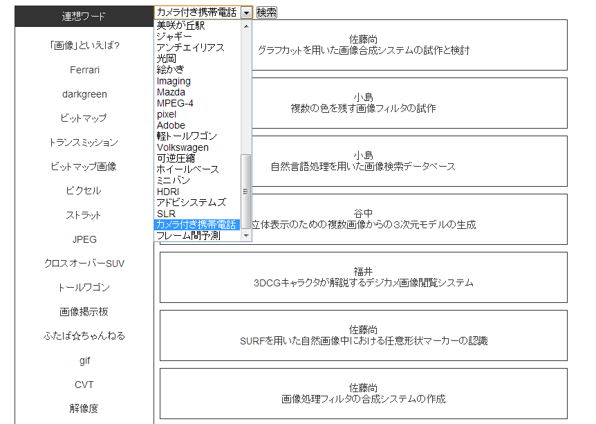Select Volkswagen from the dropdown
Viewport: 596px width, 424px height.
pyautogui.click(x=197, y=147)
